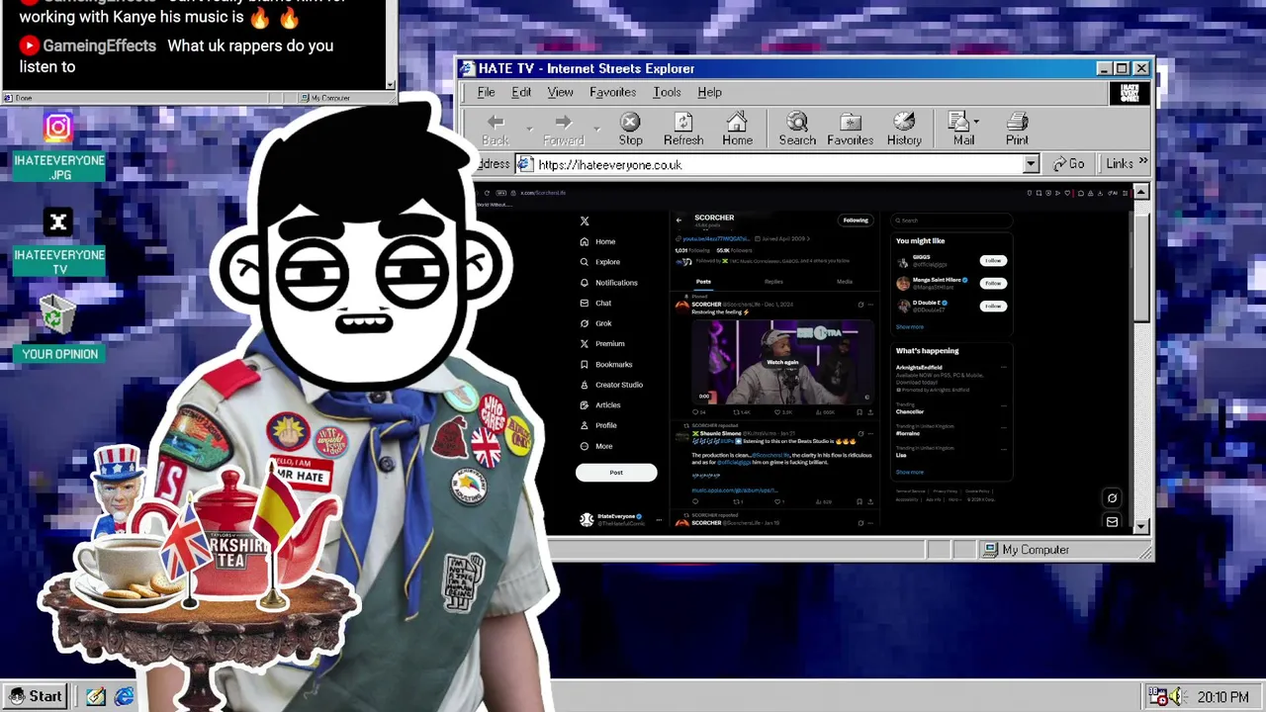The width and height of the screenshot is (1266, 712).
Task: Follow GIGGS in You might like
Action: pyautogui.click(x=992, y=261)
